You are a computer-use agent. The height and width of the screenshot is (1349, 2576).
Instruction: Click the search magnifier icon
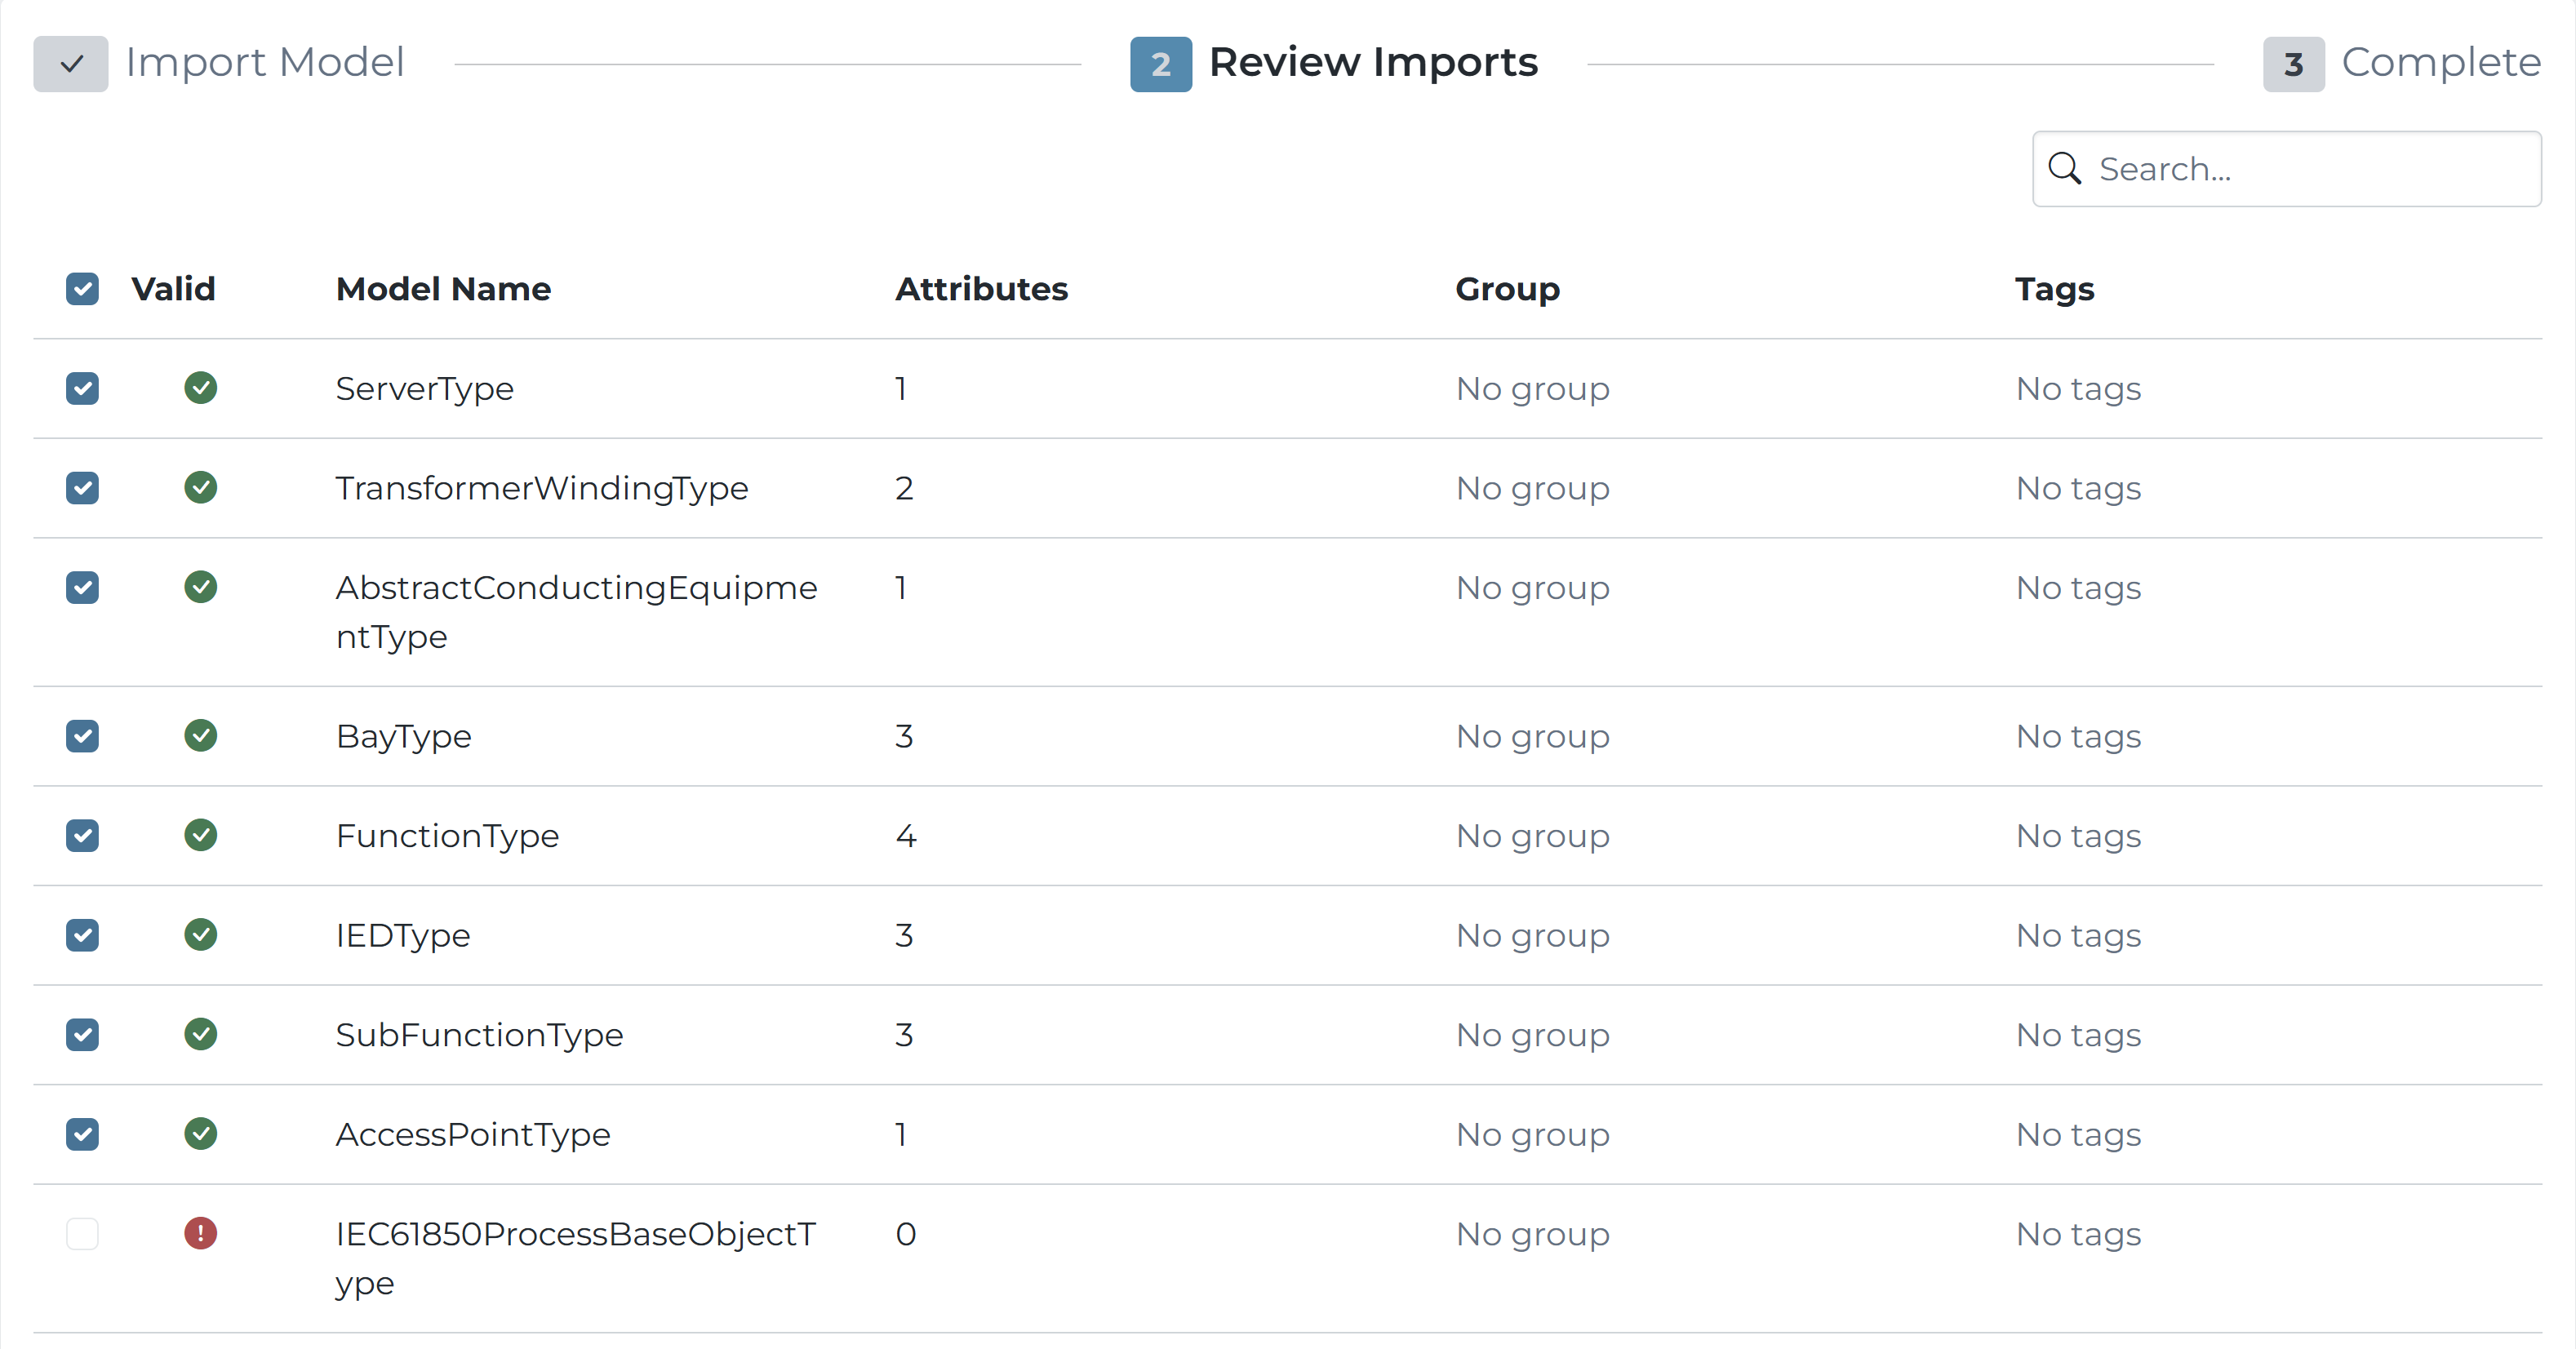tap(2064, 169)
